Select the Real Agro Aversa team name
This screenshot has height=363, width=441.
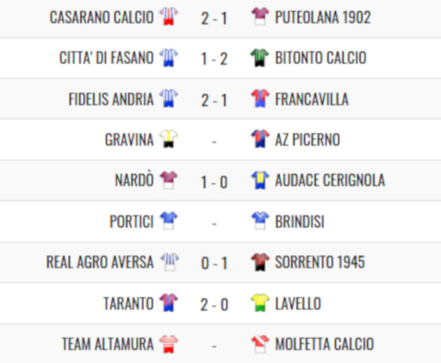tap(100, 262)
